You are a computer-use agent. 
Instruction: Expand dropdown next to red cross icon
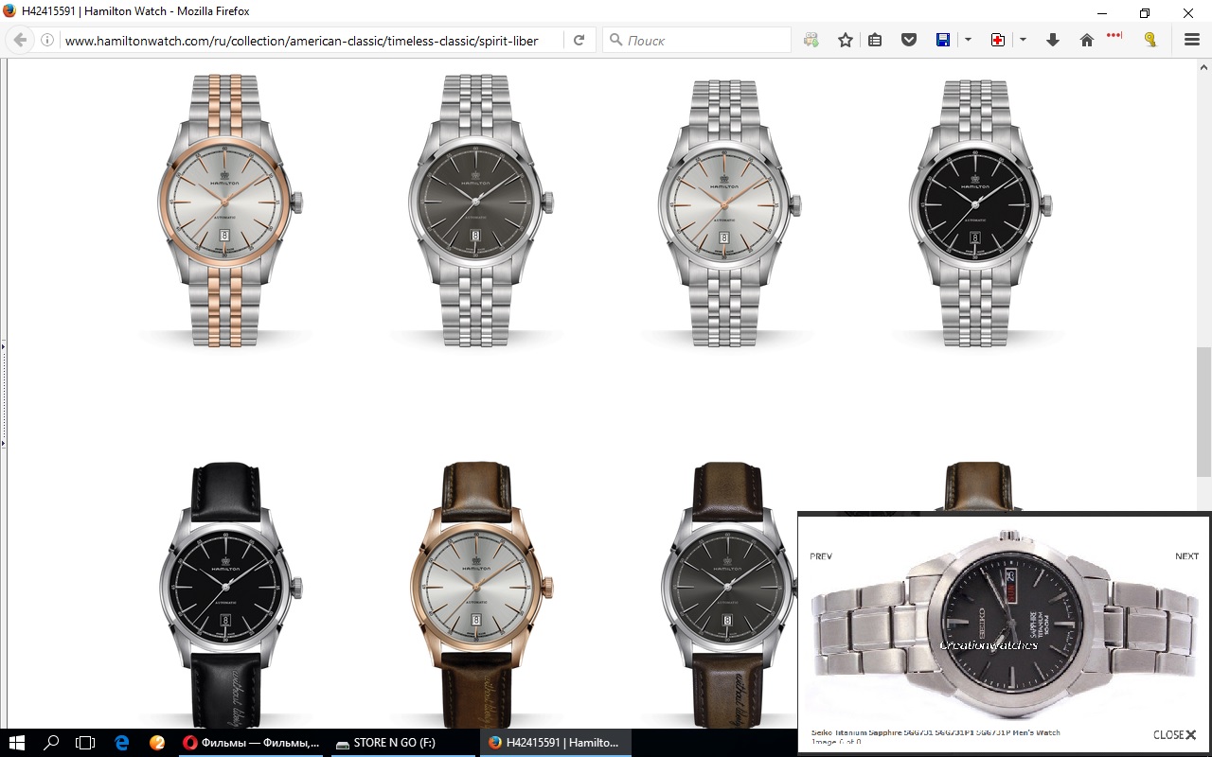[x=1023, y=40]
